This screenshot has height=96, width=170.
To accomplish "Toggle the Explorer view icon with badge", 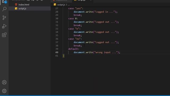I will [x=4, y=2].
